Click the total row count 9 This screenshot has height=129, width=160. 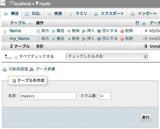[146, 46]
